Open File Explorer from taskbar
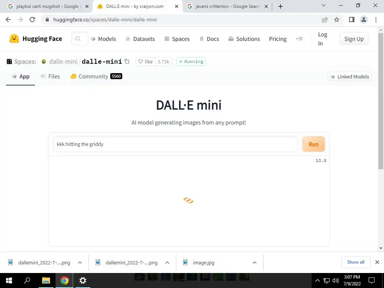The width and height of the screenshot is (384, 288). point(46,280)
